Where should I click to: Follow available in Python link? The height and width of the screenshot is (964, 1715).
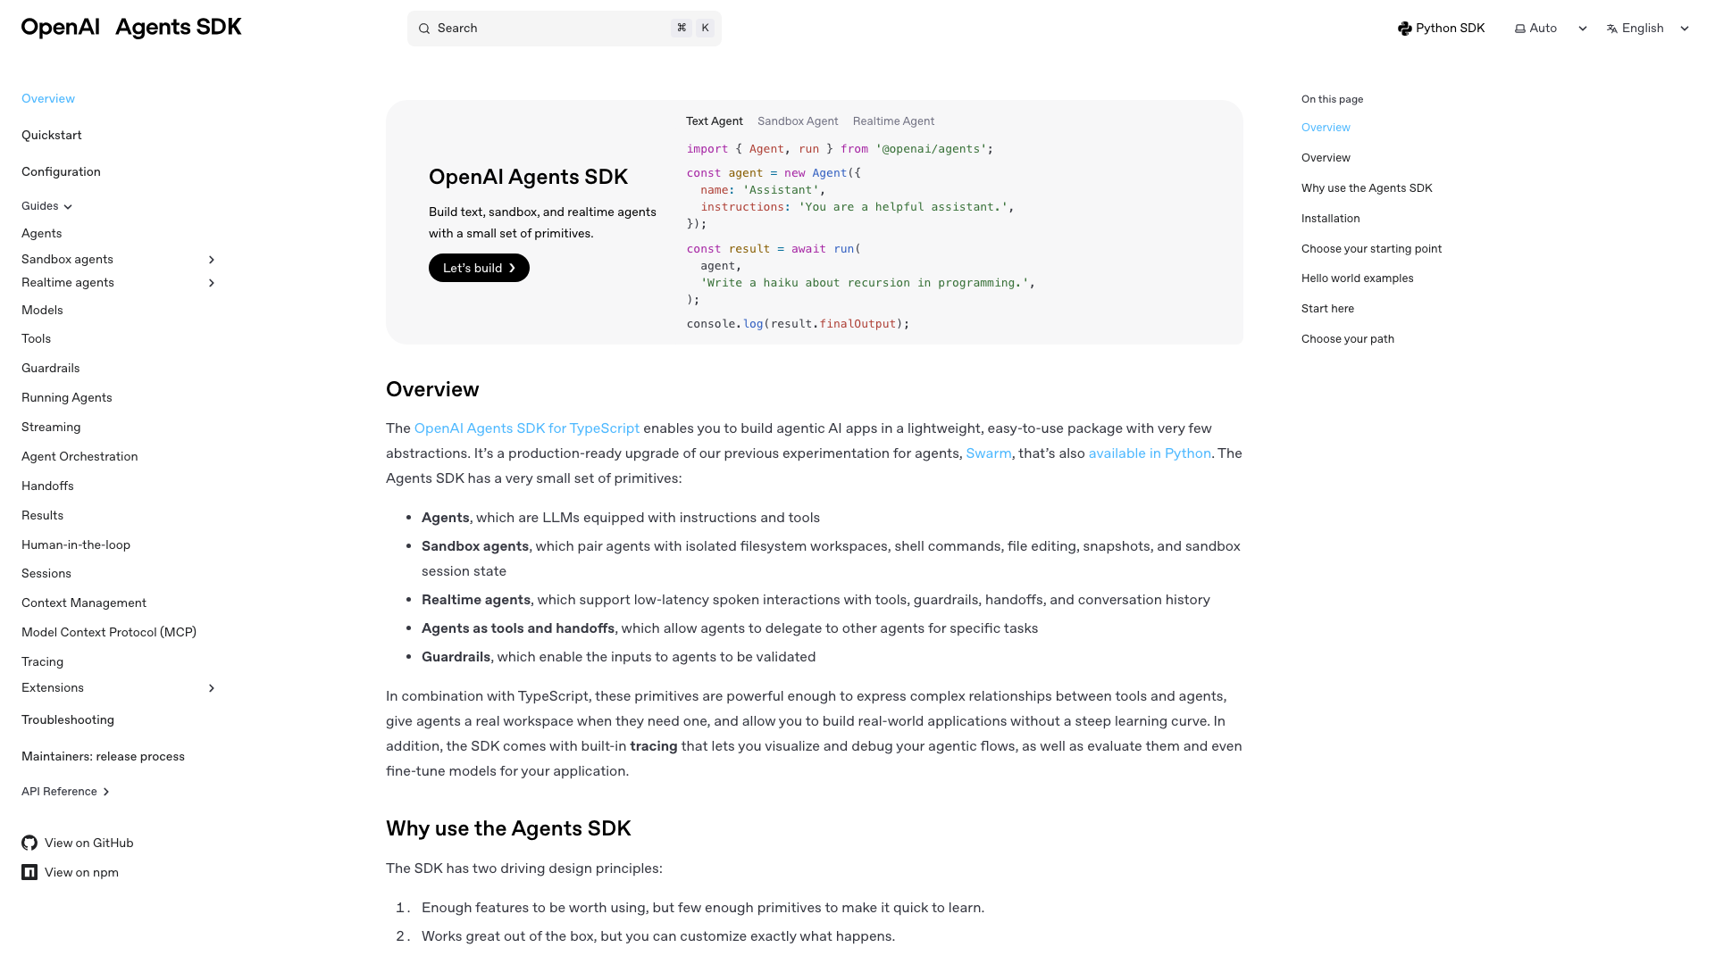pyautogui.click(x=1150, y=453)
